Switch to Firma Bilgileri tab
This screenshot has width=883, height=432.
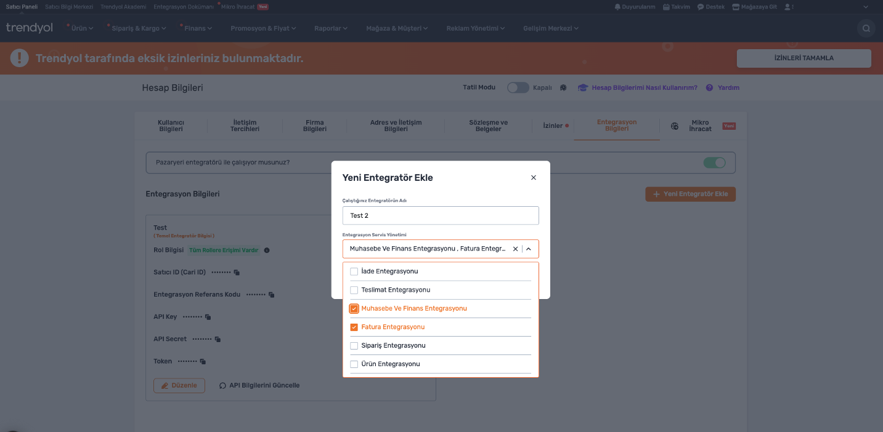point(314,126)
